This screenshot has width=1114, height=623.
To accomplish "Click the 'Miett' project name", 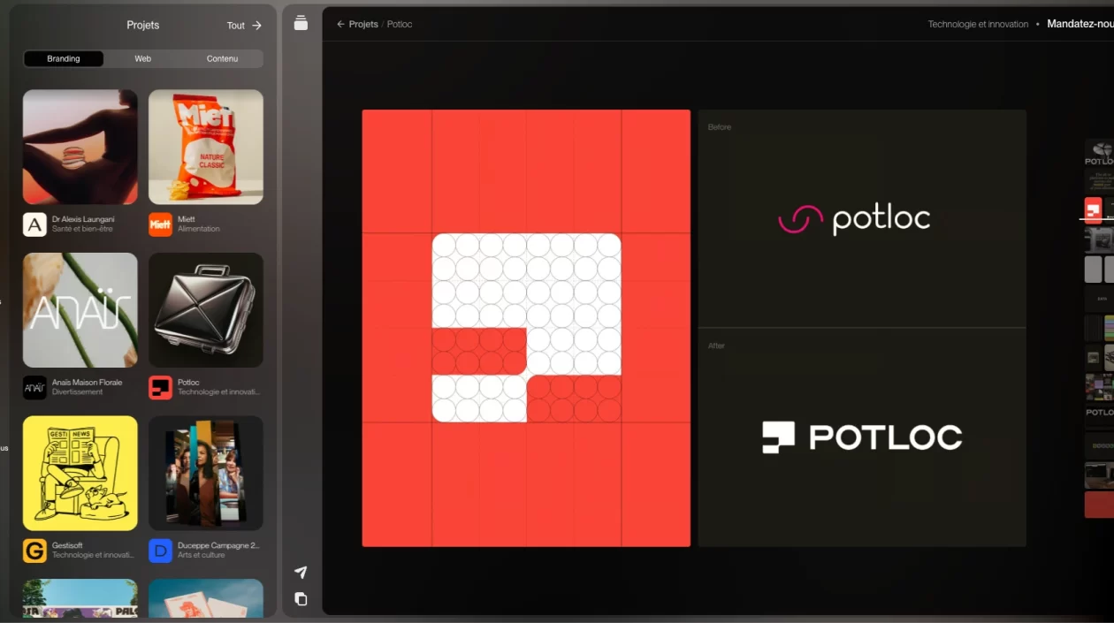I will [187, 219].
